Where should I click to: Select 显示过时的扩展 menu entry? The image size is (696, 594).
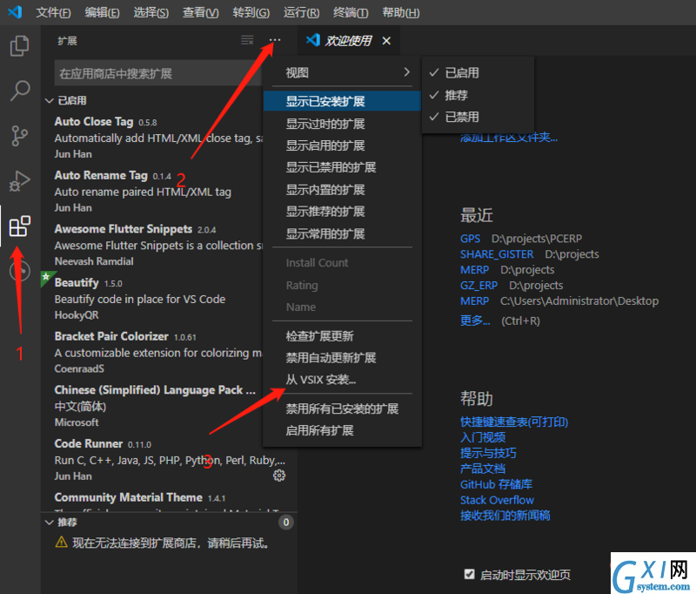(x=342, y=124)
